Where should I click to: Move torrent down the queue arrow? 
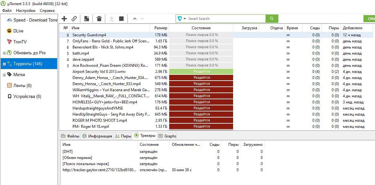click(x=142, y=18)
